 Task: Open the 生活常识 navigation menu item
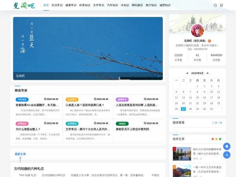pos(57,6)
